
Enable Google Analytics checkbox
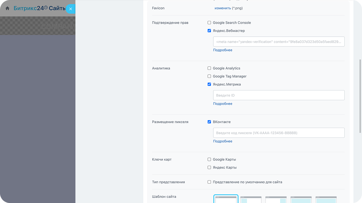point(209,68)
